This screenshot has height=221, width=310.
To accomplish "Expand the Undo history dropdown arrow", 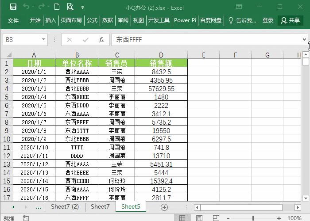I will (x=33, y=7).
